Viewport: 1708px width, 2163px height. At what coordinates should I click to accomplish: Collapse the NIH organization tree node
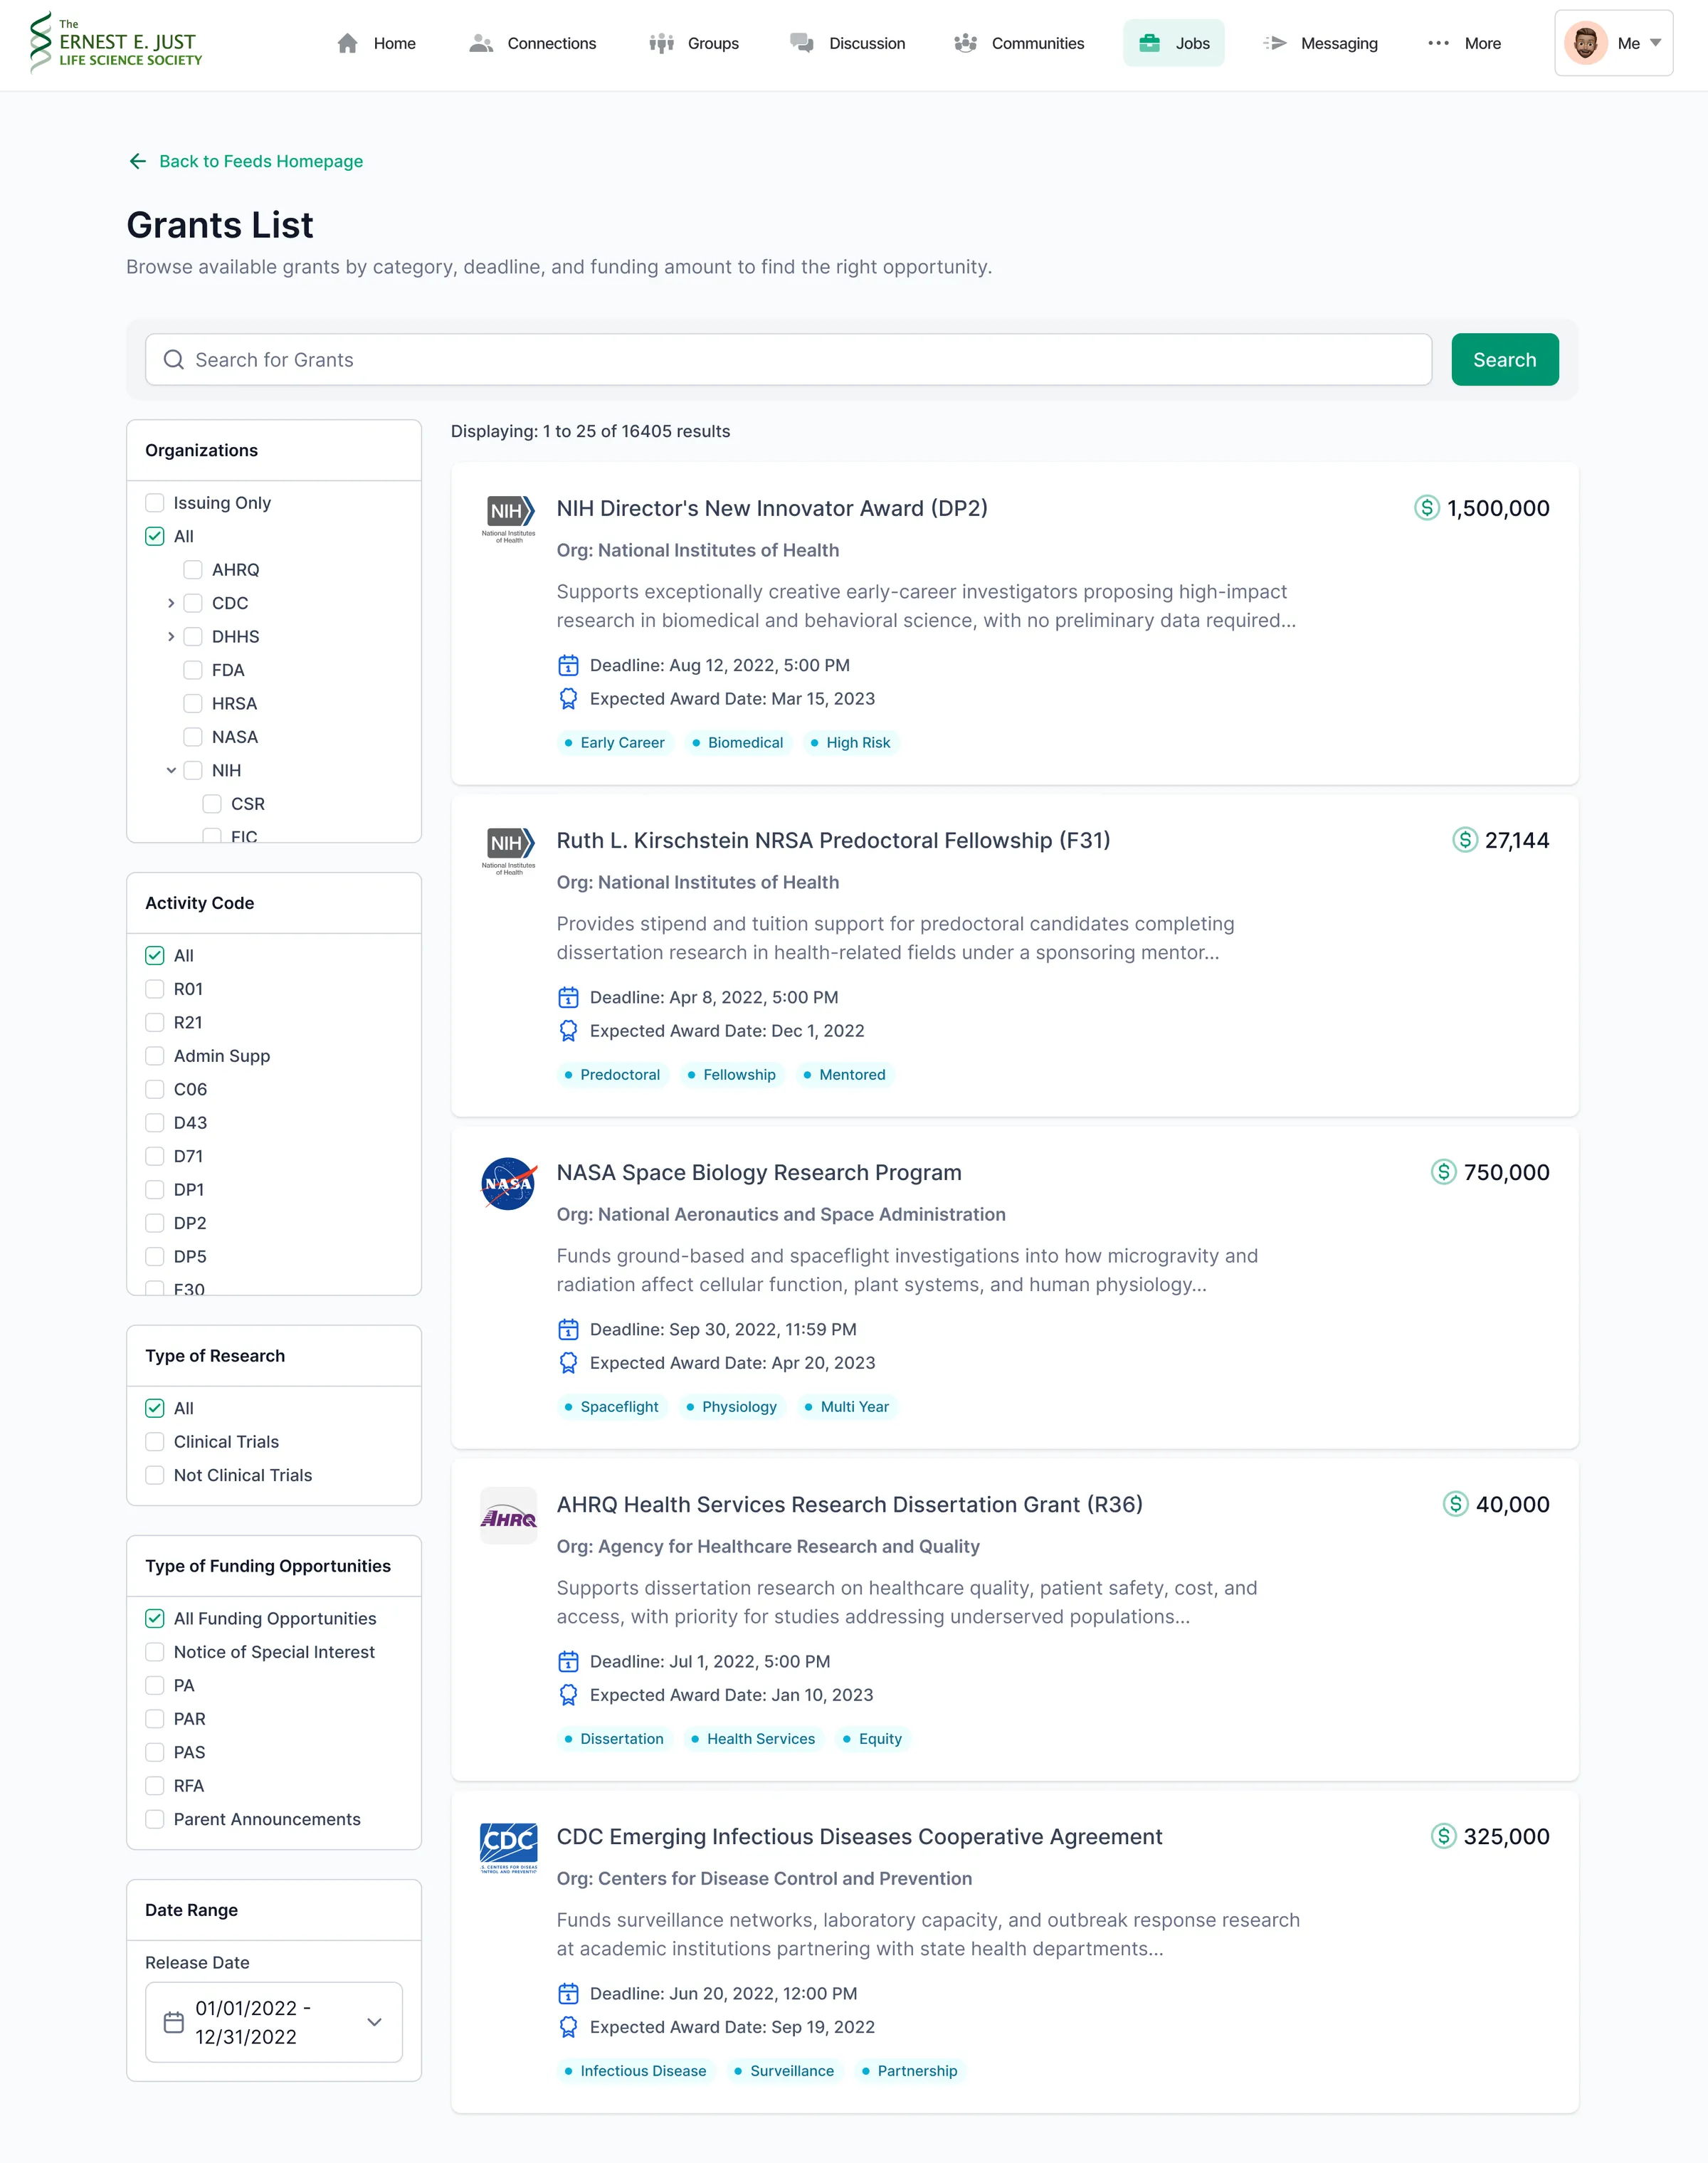coord(171,770)
